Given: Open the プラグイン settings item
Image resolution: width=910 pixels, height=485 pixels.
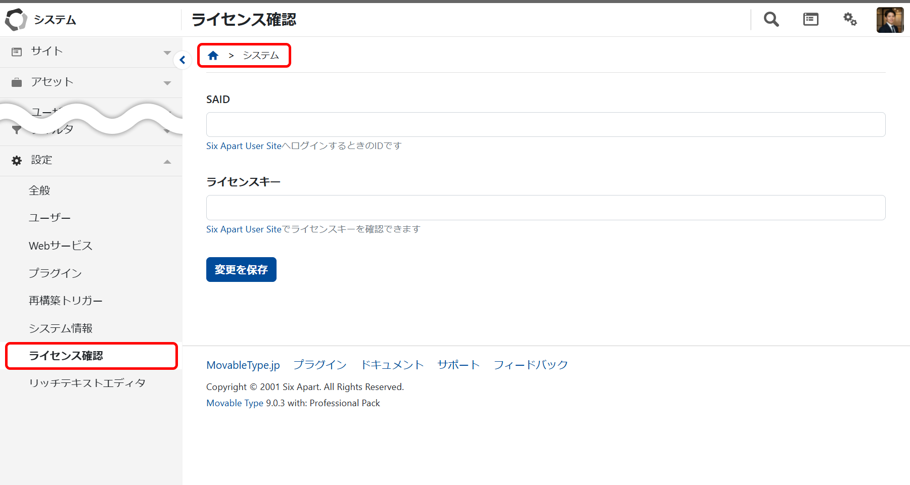Looking at the screenshot, I should 55,273.
